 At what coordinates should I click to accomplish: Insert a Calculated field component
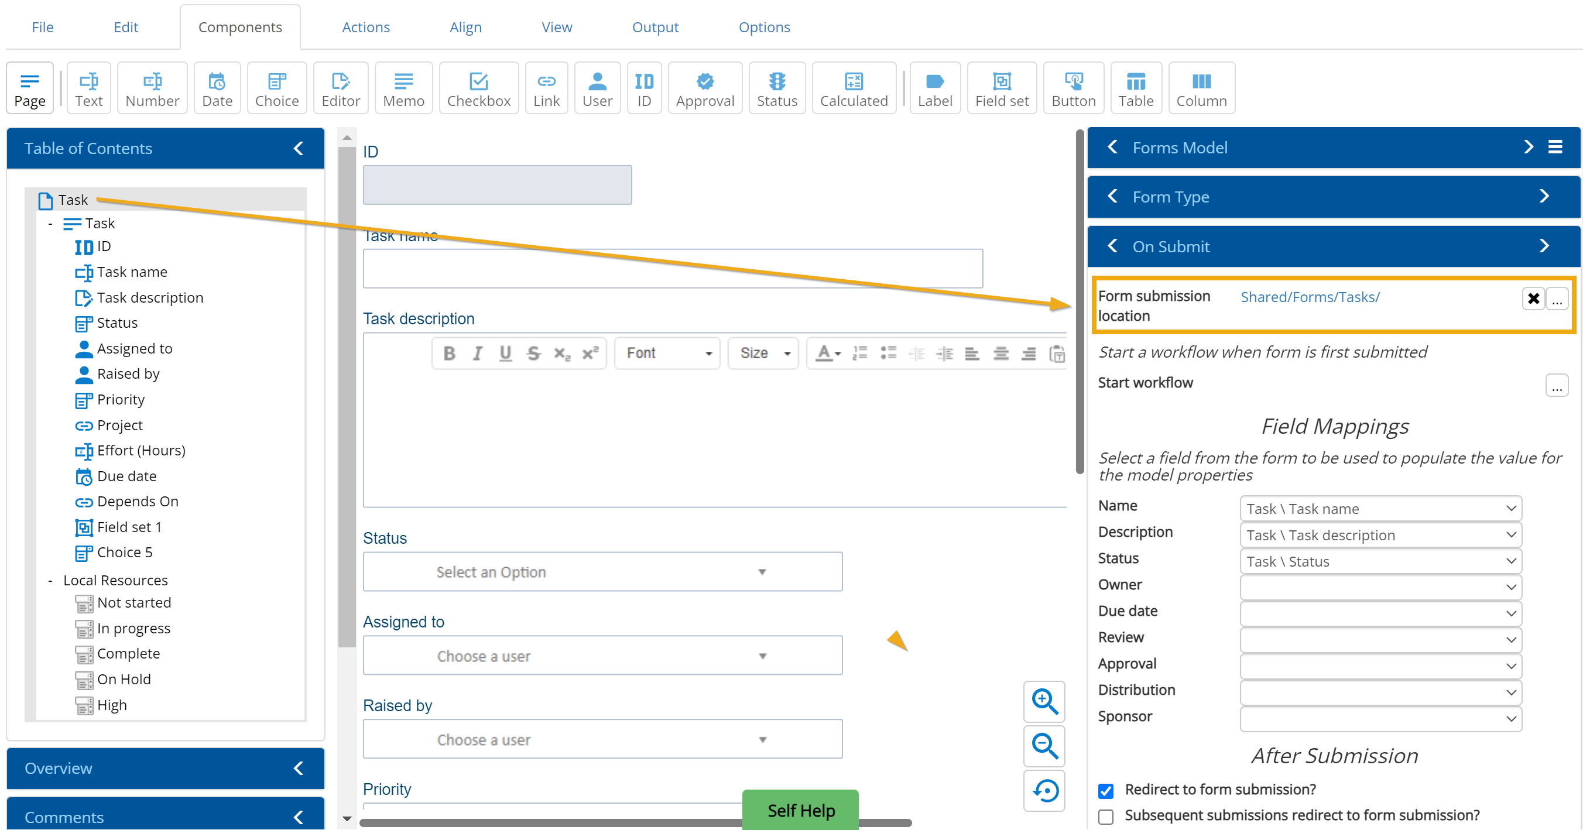[853, 88]
